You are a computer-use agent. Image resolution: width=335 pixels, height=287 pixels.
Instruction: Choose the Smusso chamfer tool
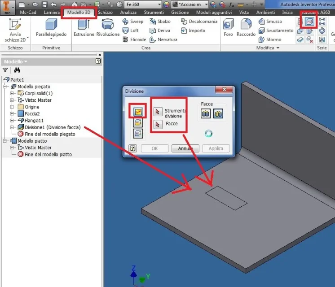[270, 22]
